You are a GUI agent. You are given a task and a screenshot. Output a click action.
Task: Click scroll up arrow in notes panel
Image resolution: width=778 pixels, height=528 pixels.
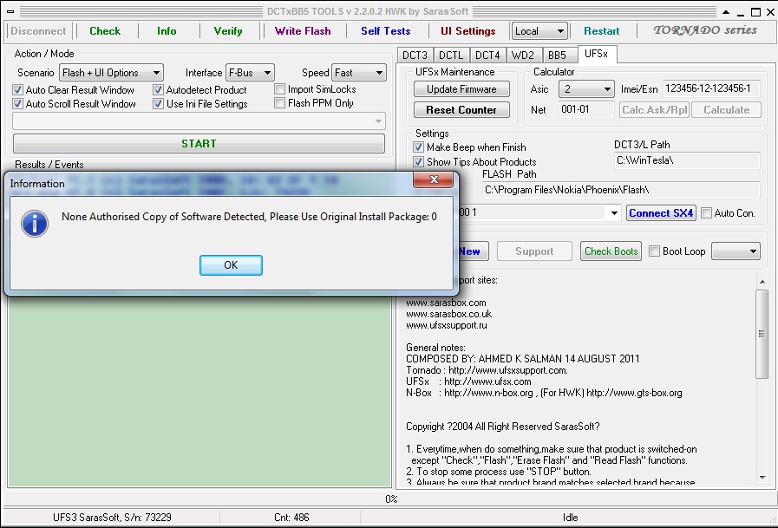click(x=762, y=282)
